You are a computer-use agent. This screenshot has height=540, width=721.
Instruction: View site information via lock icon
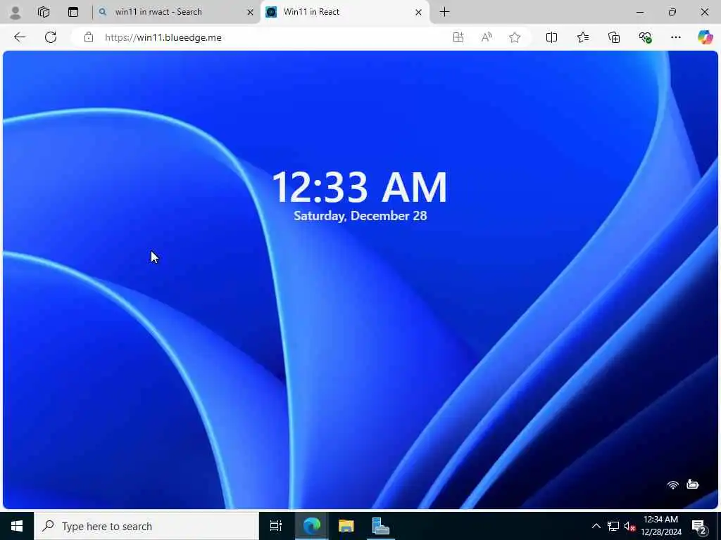(89, 37)
